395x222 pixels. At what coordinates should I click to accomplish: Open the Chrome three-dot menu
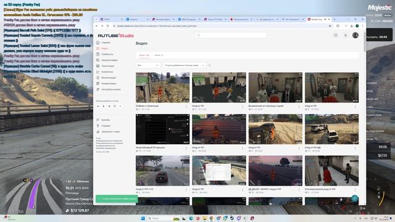point(363,26)
